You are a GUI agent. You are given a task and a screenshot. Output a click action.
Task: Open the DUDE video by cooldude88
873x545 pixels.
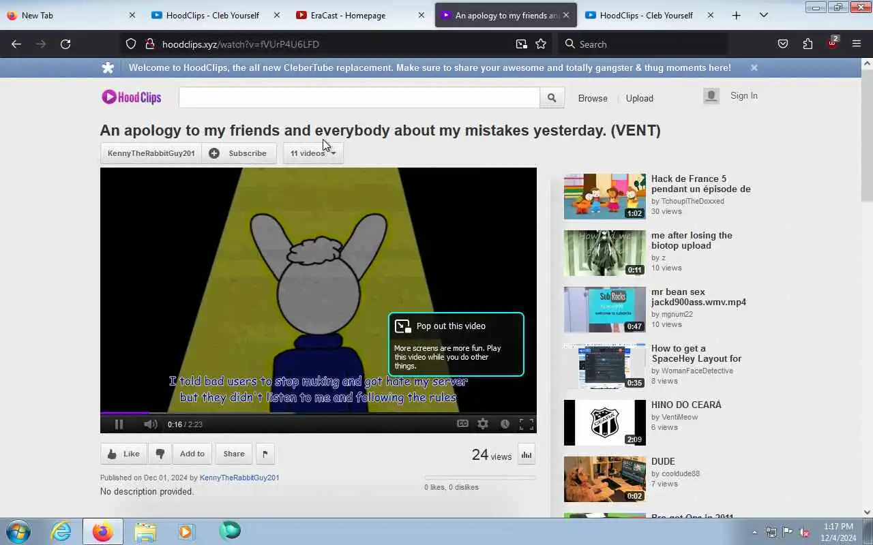click(x=604, y=479)
